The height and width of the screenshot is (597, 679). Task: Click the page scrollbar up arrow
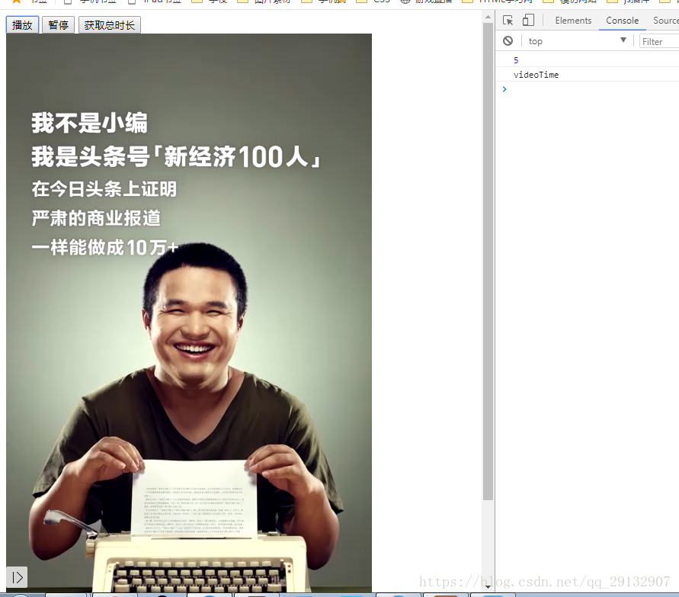[488, 18]
